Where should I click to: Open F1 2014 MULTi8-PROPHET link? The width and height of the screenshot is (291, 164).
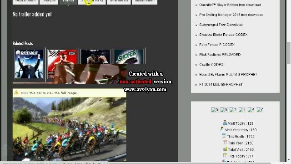221,84
